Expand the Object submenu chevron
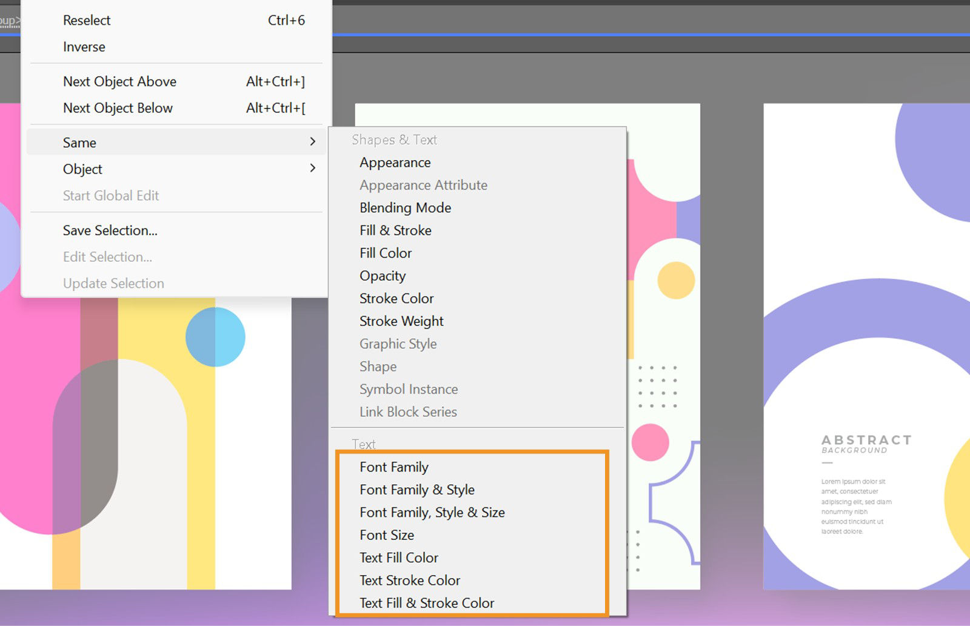Screen dimensions: 970x626 pyautogui.click(x=313, y=168)
